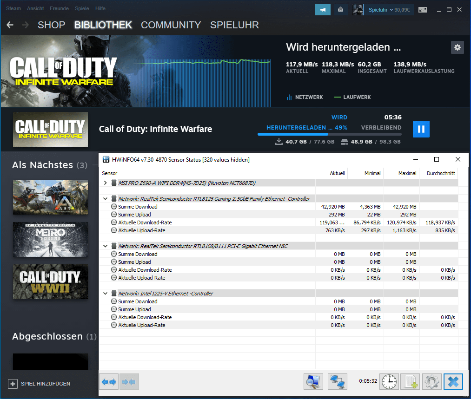Screen dimensions: 471x399
Task: Click HWiNFO expand columns arrows button
Action: 109,382
